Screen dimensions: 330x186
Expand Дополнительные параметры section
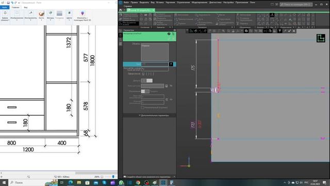coord(154,115)
